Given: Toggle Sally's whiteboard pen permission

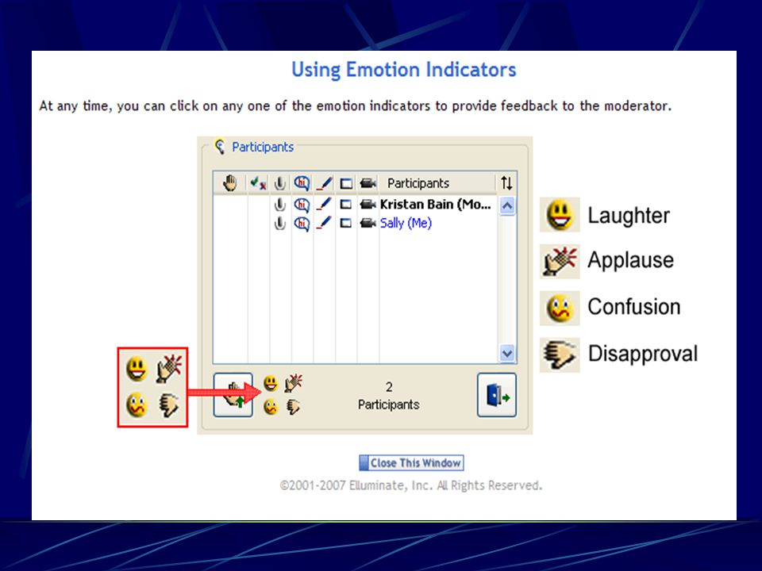Looking at the screenshot, I should pyautogui.click(x=324, y=223).
